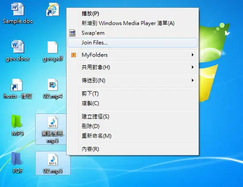Image resolution: width=243 pixels, height=187 pixels.
Task: Select the 02.mp3 audio file icon
Action: [x=53, y=160]
